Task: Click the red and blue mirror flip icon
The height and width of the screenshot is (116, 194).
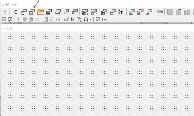Action: tap(86, 19)
